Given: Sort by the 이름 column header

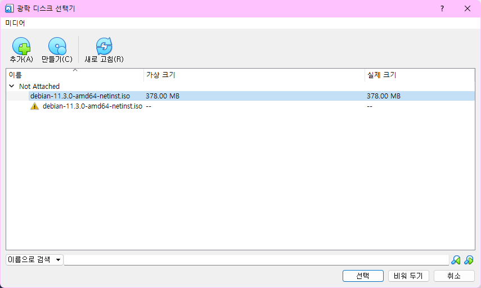Looking at the screenshot, I should [75, 75].
